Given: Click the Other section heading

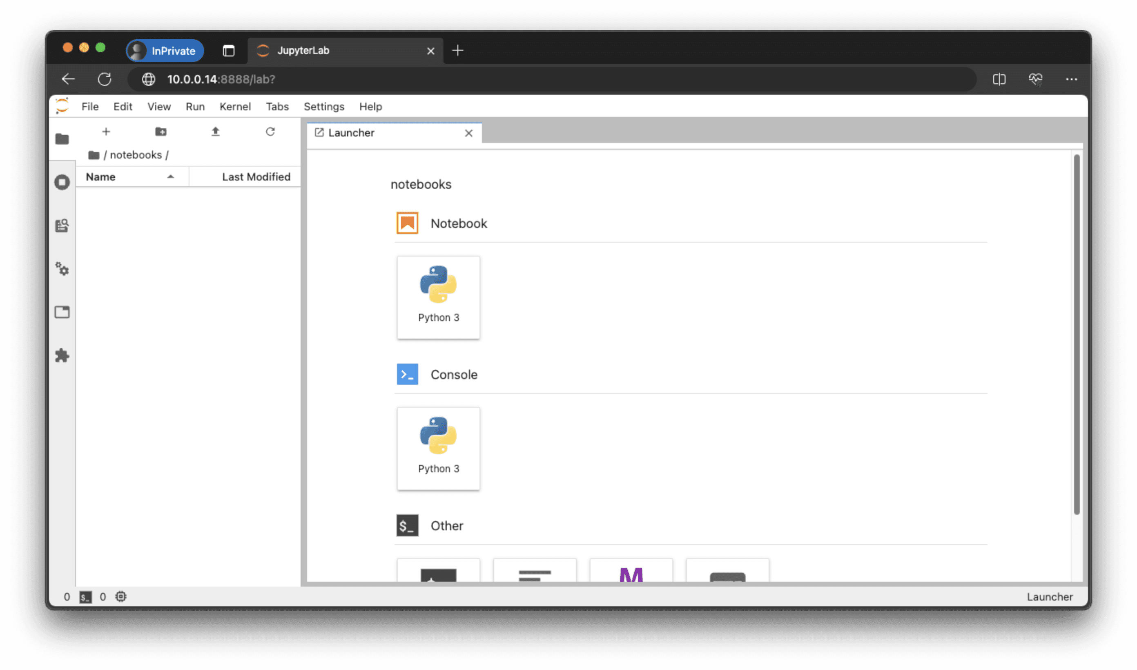Looking at the screenshot, I should pyautogui.click(x=447, y=526).
